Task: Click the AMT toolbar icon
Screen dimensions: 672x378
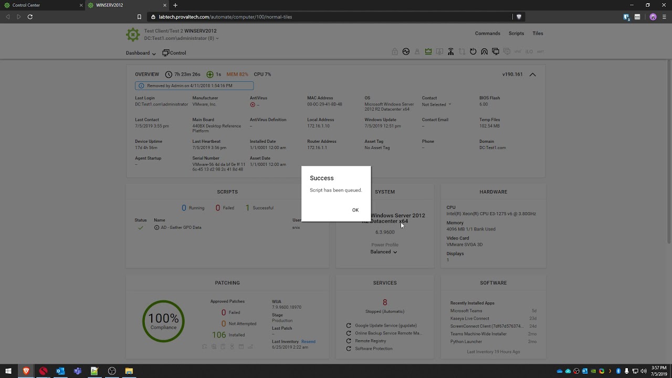Action: [x=540, y=51]
